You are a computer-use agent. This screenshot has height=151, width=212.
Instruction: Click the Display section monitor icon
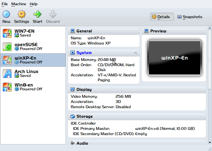tap(73, 90)
